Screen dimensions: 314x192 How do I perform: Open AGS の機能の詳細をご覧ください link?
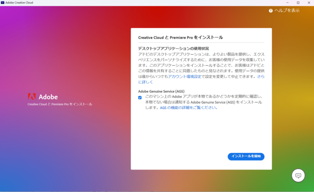pos(188,108)
